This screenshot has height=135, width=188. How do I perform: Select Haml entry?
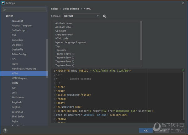point(15,64)
